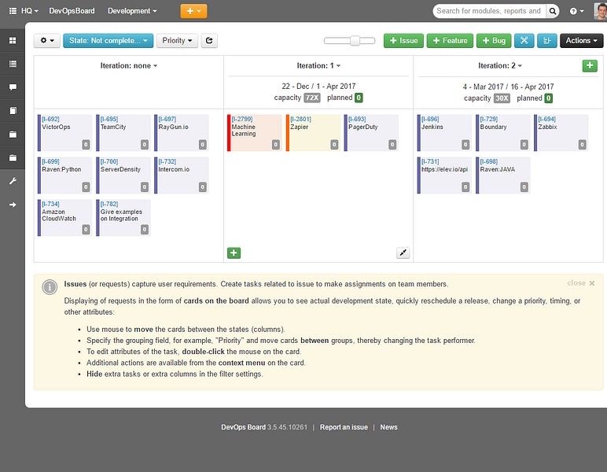Viewport: 607px width, 472px height.
Task: Click the Report an issue link
Action: point(344,427)
